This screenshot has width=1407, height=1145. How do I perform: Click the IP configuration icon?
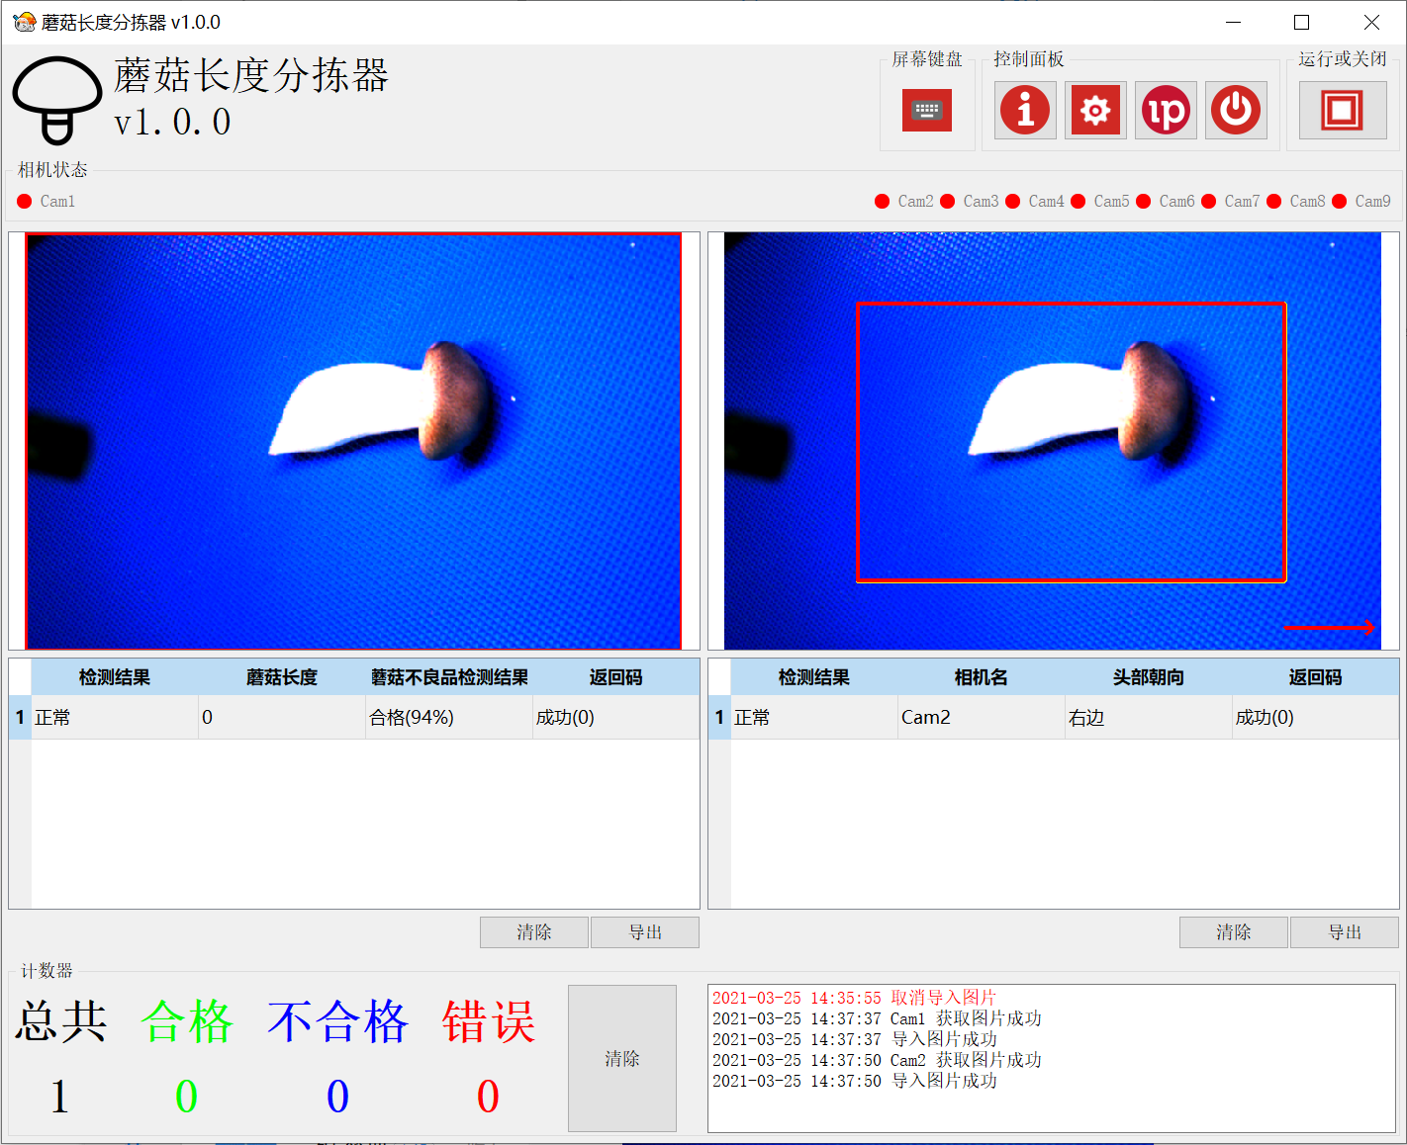point(1166,110)
